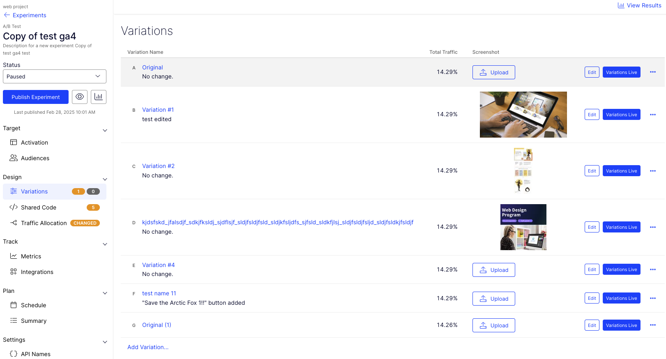Image resolution: width=666 pixels, height=359 pixels.
Task: Click the more options dots for test name 11
Action: point(652,298)
